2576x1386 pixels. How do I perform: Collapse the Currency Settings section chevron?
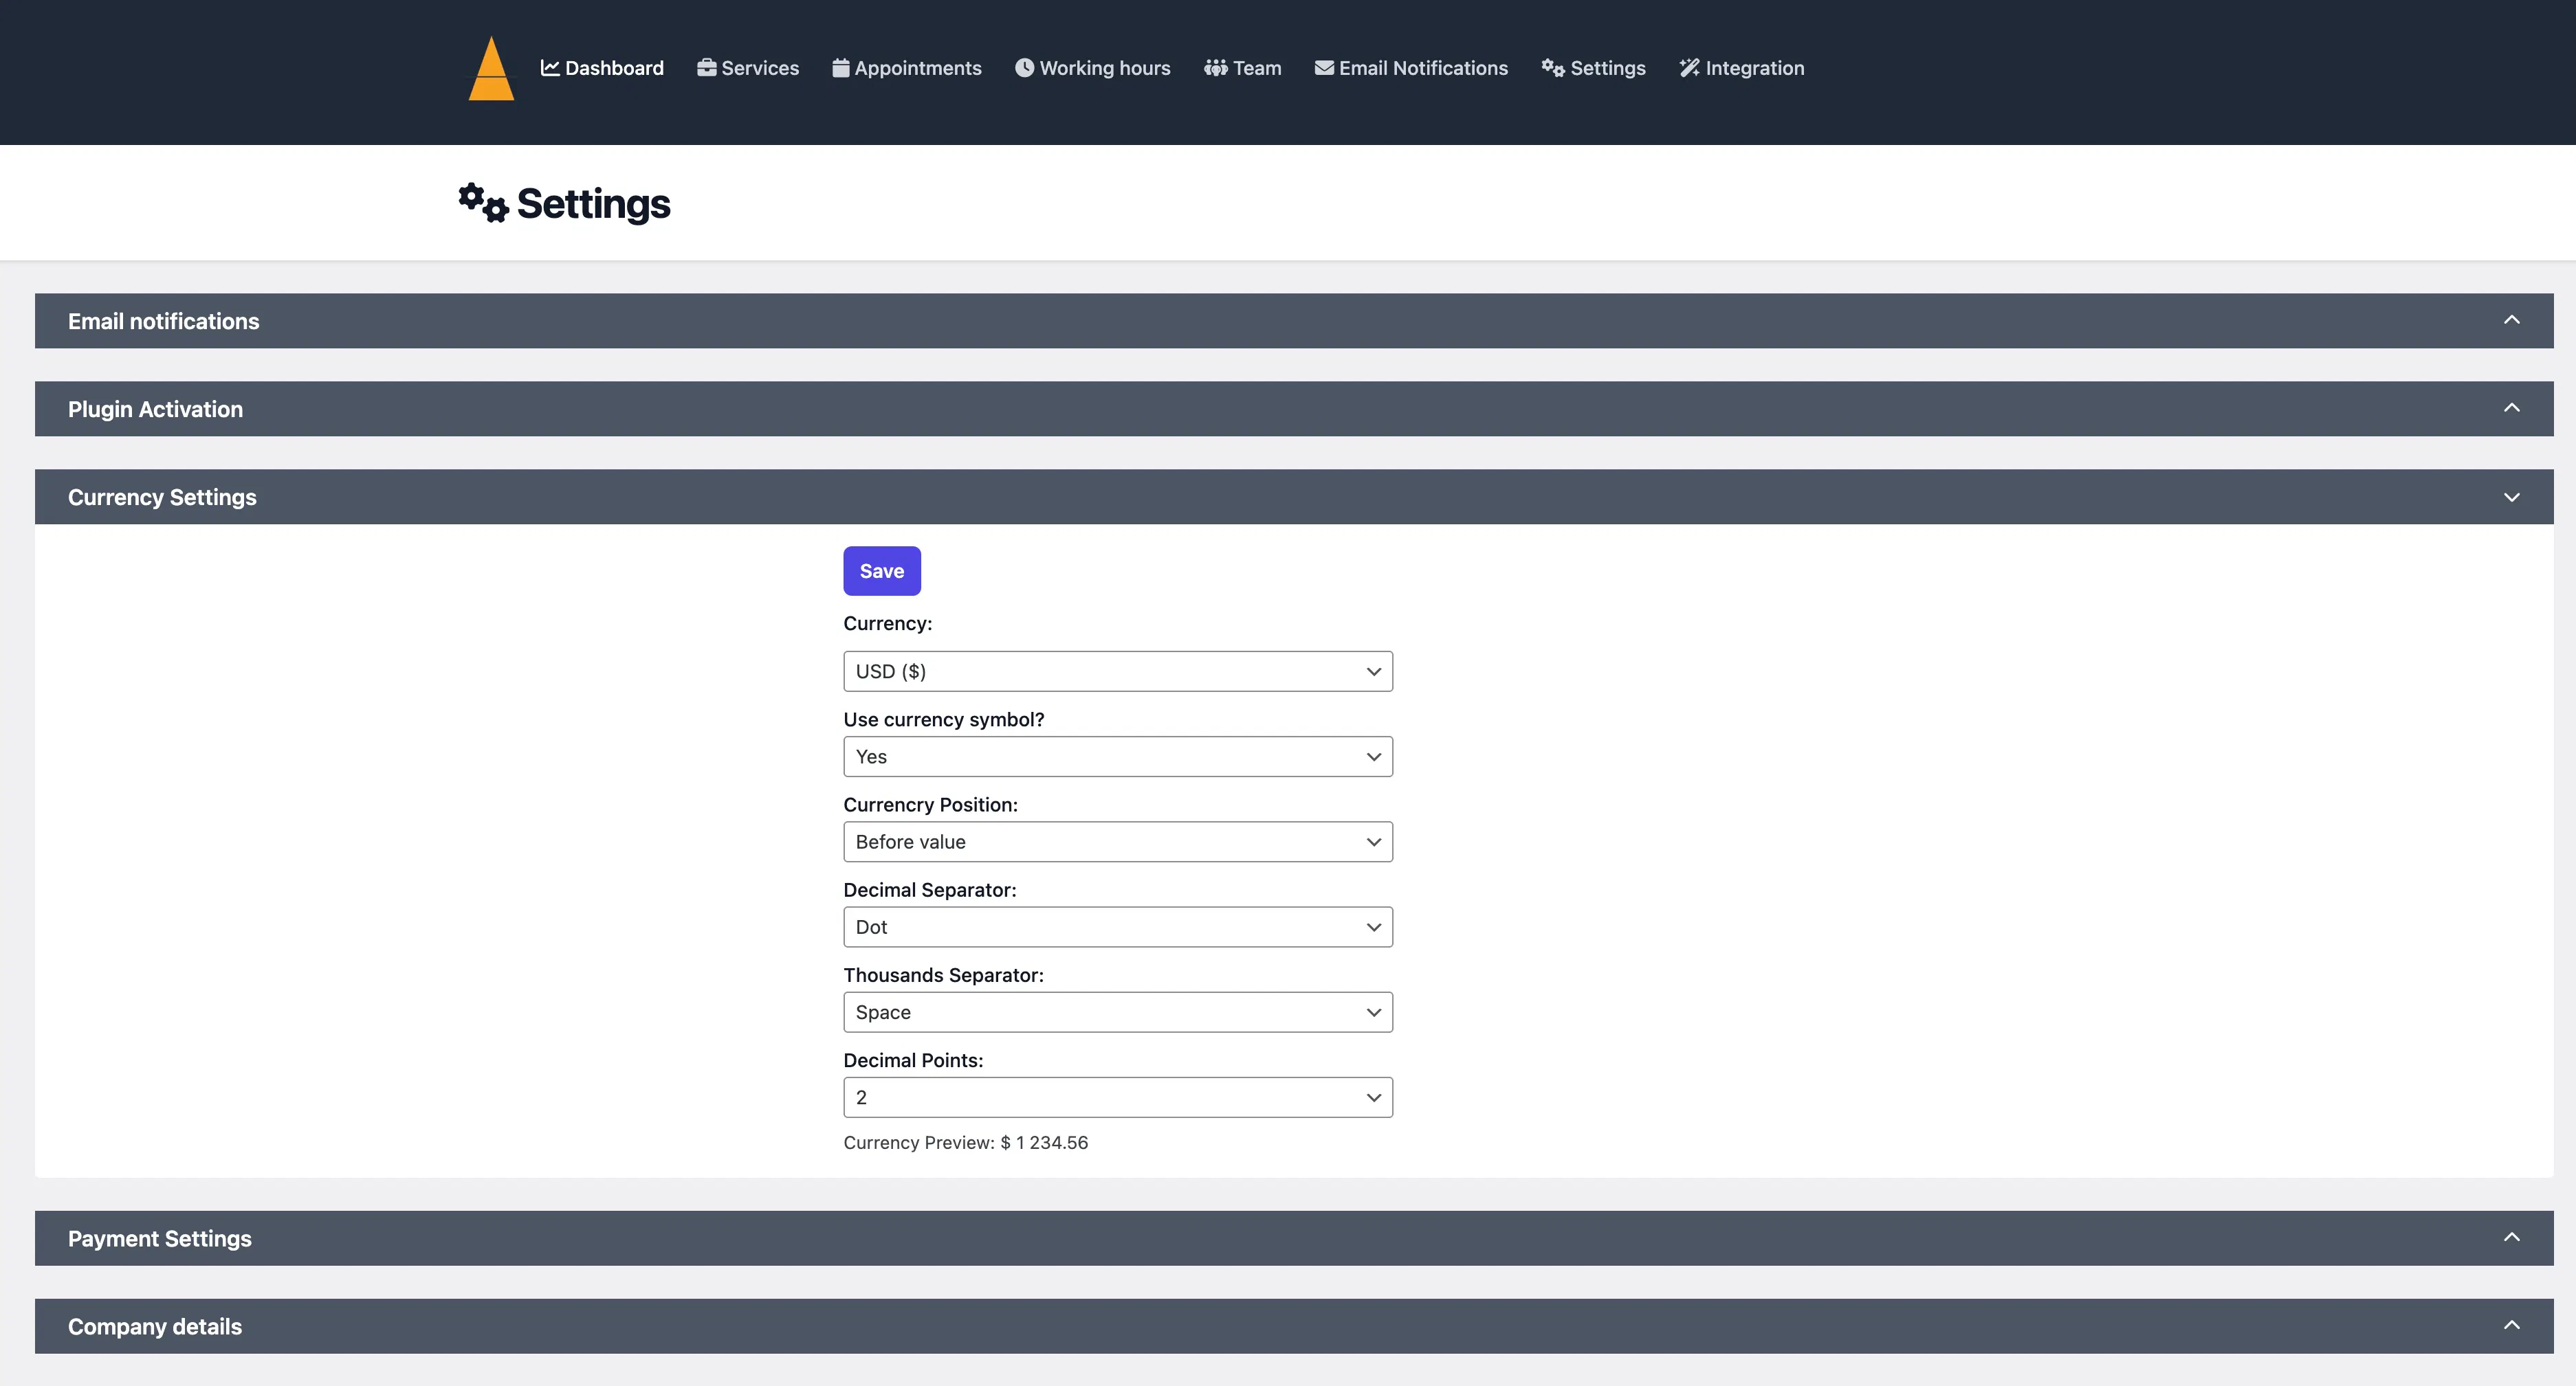click(2511, 497)
